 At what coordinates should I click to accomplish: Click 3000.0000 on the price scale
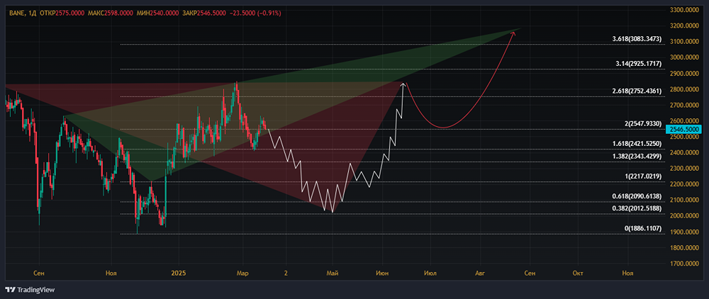tap(684, 57)
